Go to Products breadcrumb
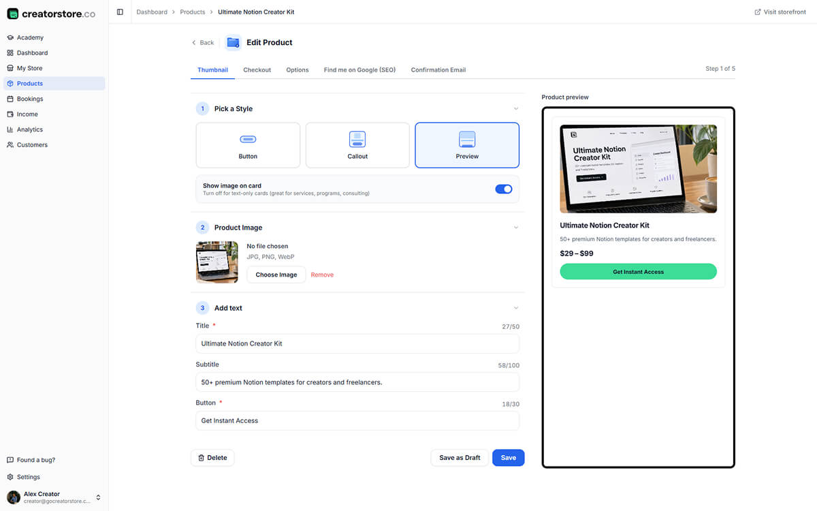The height and width of the screenshot is (511, 817). click(193, 12)
